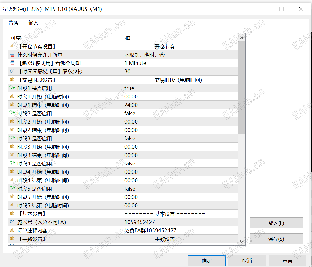312x267 pixels.
Task: Save settings with 保存(S) button
Action: 276,239
